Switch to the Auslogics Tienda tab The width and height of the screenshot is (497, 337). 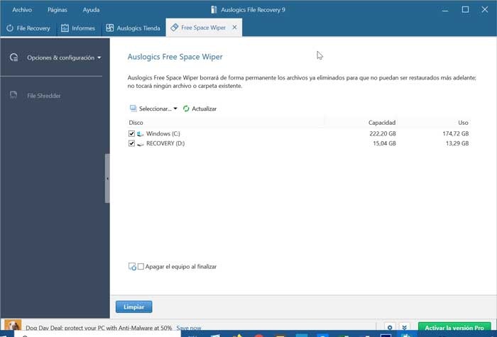coord(133,28)
